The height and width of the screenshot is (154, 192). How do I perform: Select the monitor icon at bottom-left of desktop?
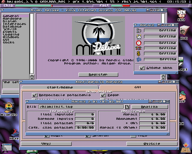click(7, 148)
